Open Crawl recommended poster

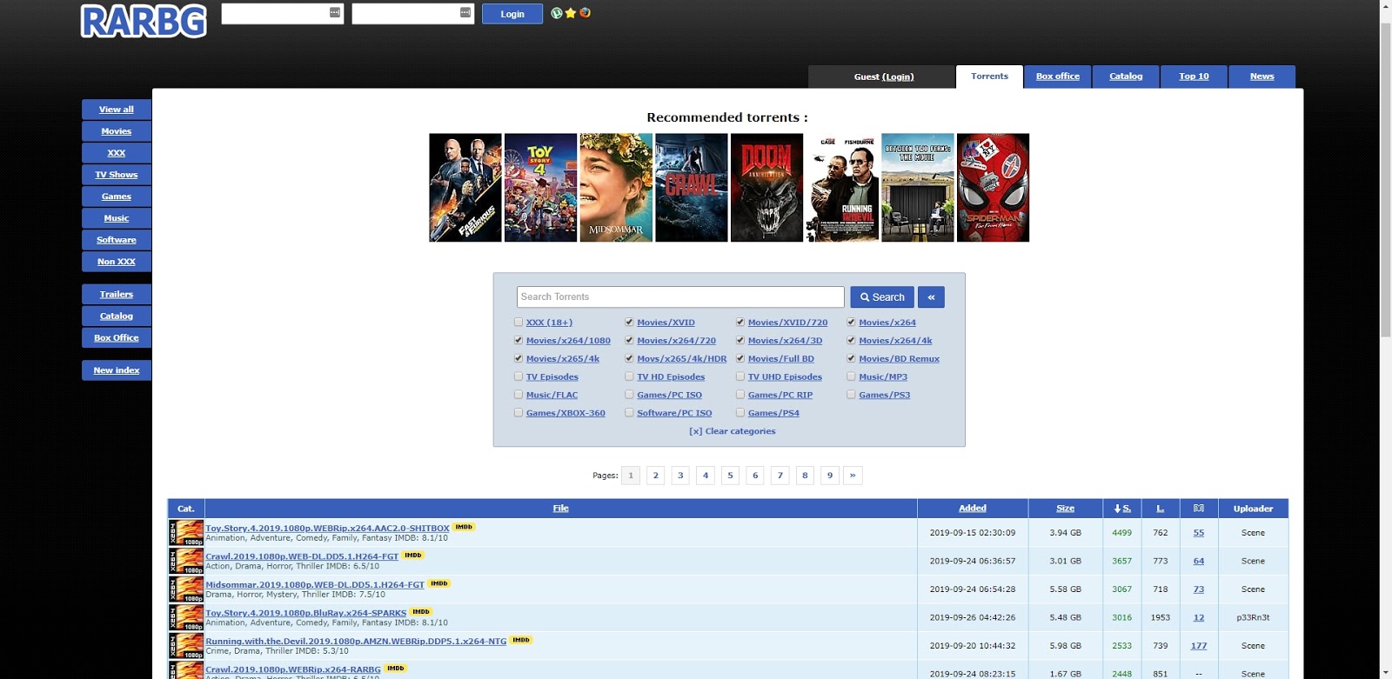point(692,188)
